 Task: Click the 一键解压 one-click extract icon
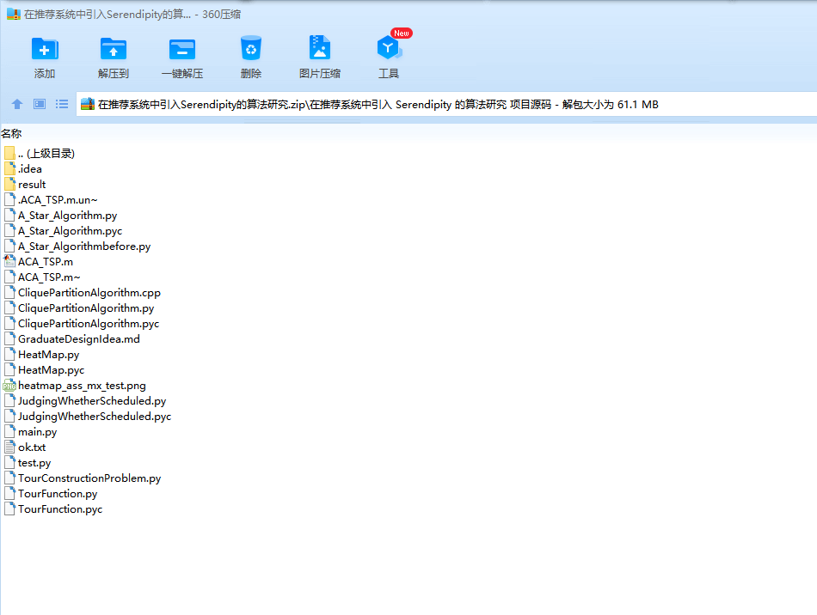click(182, 50)
